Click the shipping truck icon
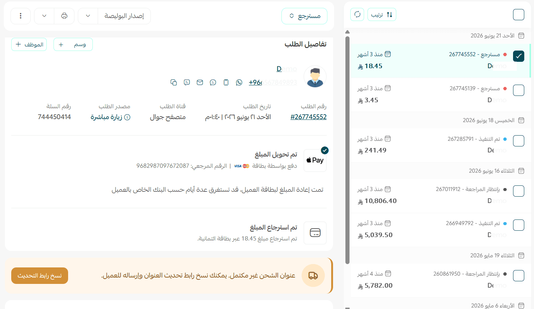The height and width of the screenshot is (309, 534). [x=313, y=276]
